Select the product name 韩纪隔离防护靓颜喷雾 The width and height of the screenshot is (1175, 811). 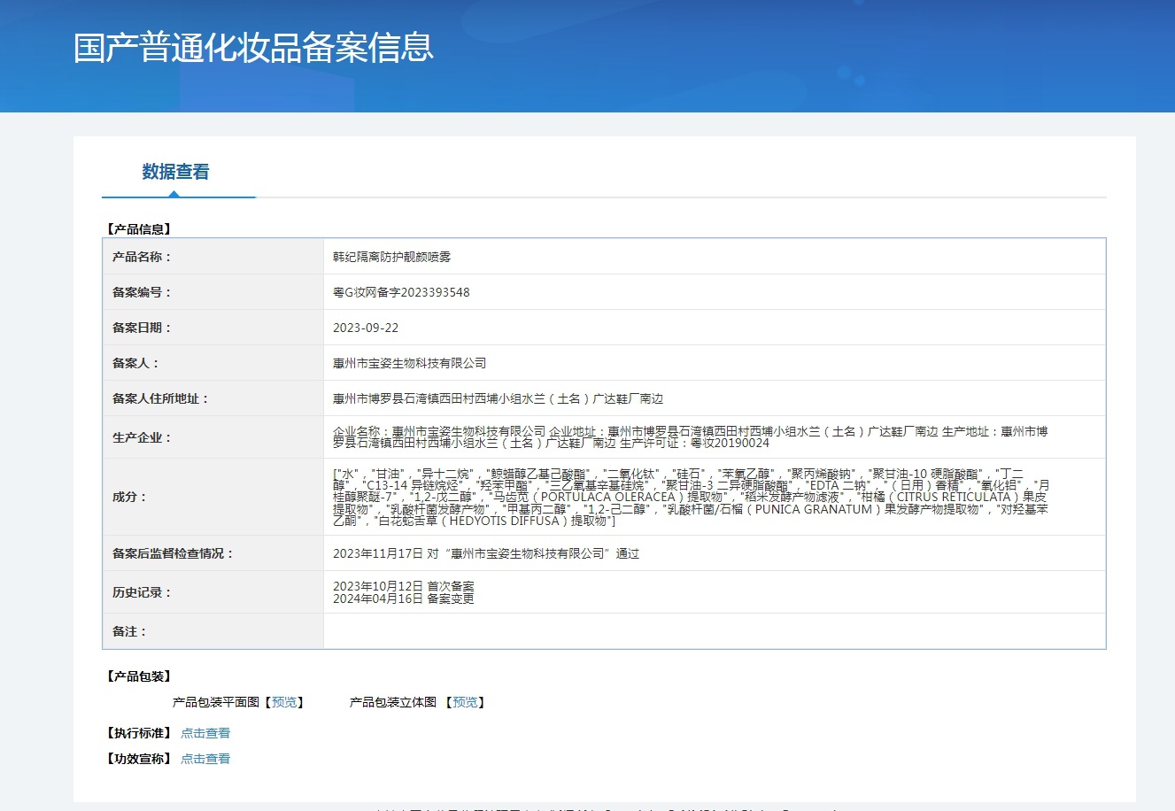point(391,257)
